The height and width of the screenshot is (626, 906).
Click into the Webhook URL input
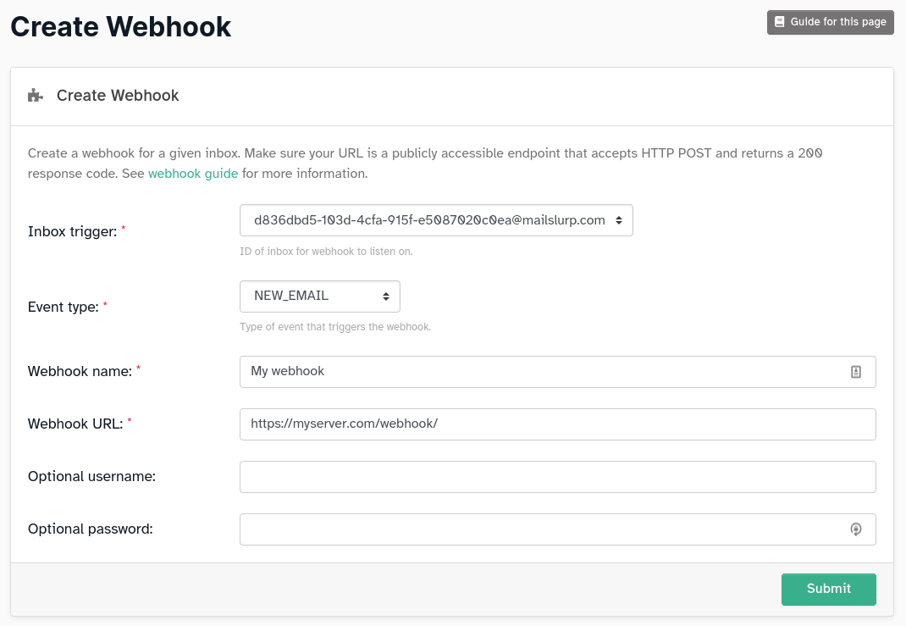coord(557,424)
